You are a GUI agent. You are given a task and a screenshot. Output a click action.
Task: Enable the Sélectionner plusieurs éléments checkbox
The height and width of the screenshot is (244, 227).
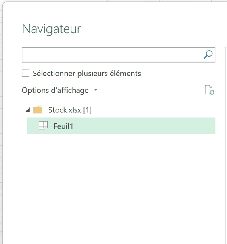(x=26, y=73)
